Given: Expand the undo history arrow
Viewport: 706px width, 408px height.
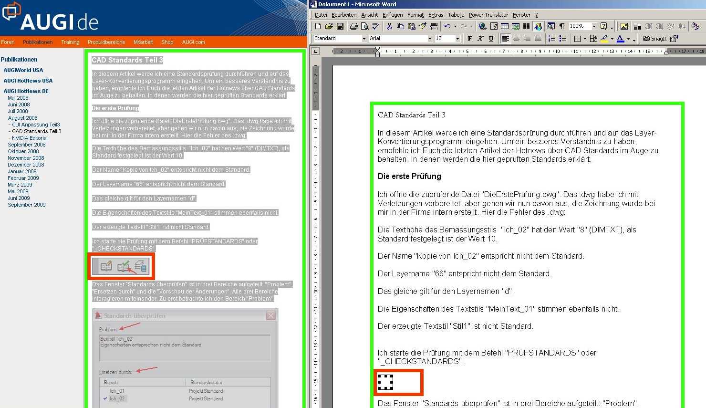Looking at the screenshot, I should click(455, 26).
